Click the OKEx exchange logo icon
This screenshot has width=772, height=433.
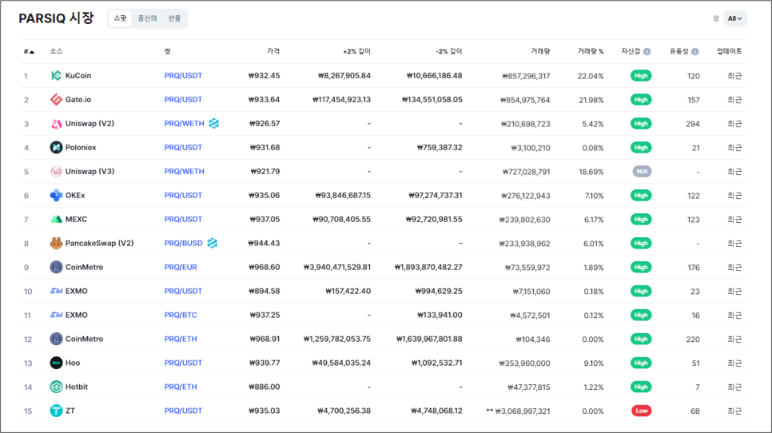pos(56,196)
